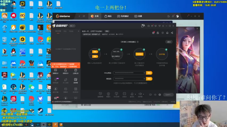Open the feedback message icon in title bar

pos(155,26)
